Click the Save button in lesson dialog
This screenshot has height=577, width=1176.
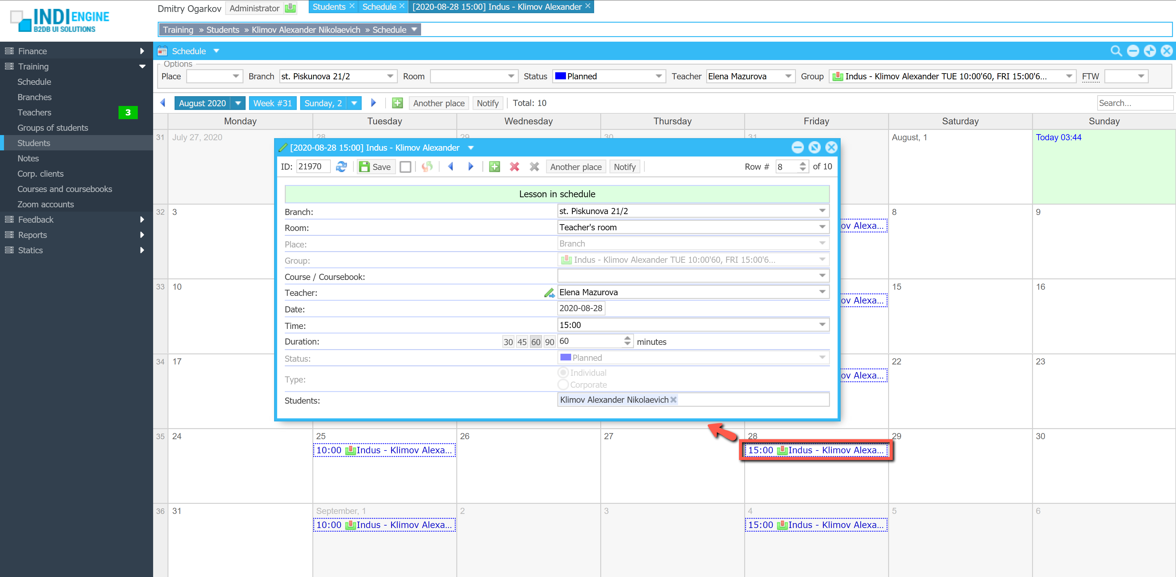click(x=375, y=167)
